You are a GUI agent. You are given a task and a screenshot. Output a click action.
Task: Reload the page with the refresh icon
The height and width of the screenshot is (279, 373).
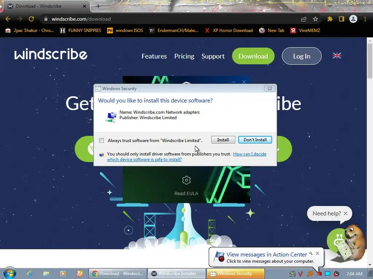pyautogui.click(x=31, y=19)
